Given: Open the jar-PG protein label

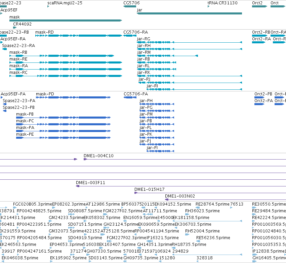Looking at the screenshot, I should click(146, 107).
